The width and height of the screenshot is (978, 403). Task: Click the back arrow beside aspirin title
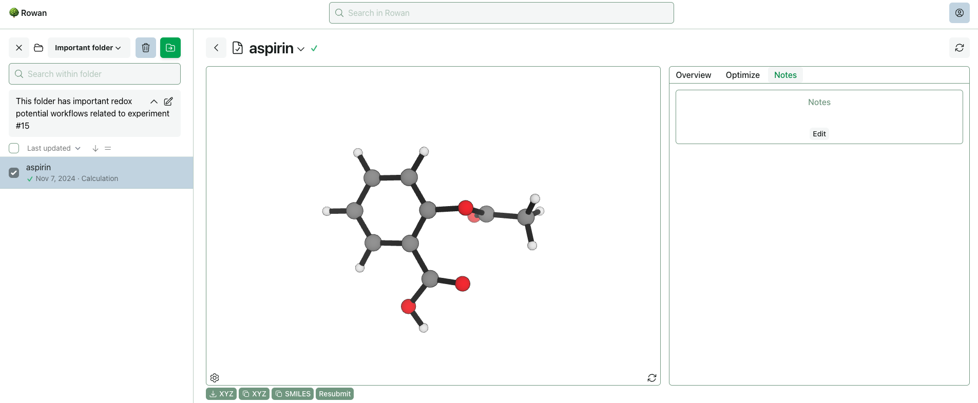coord(216,48)
